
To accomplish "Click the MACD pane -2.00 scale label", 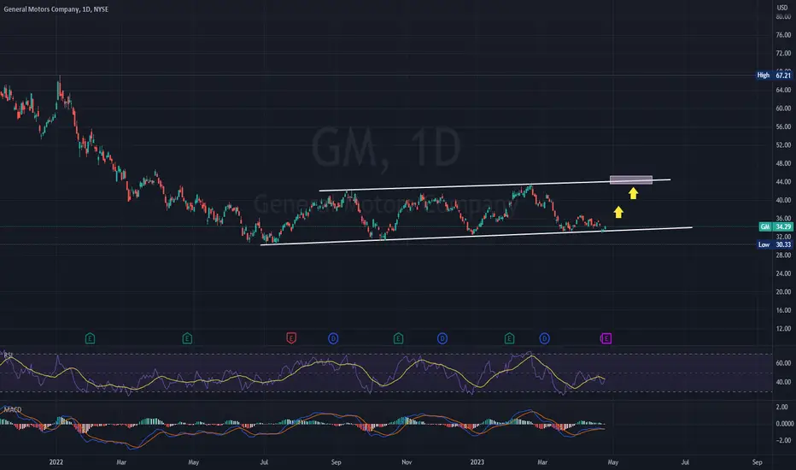I will [x=784, y=441].
